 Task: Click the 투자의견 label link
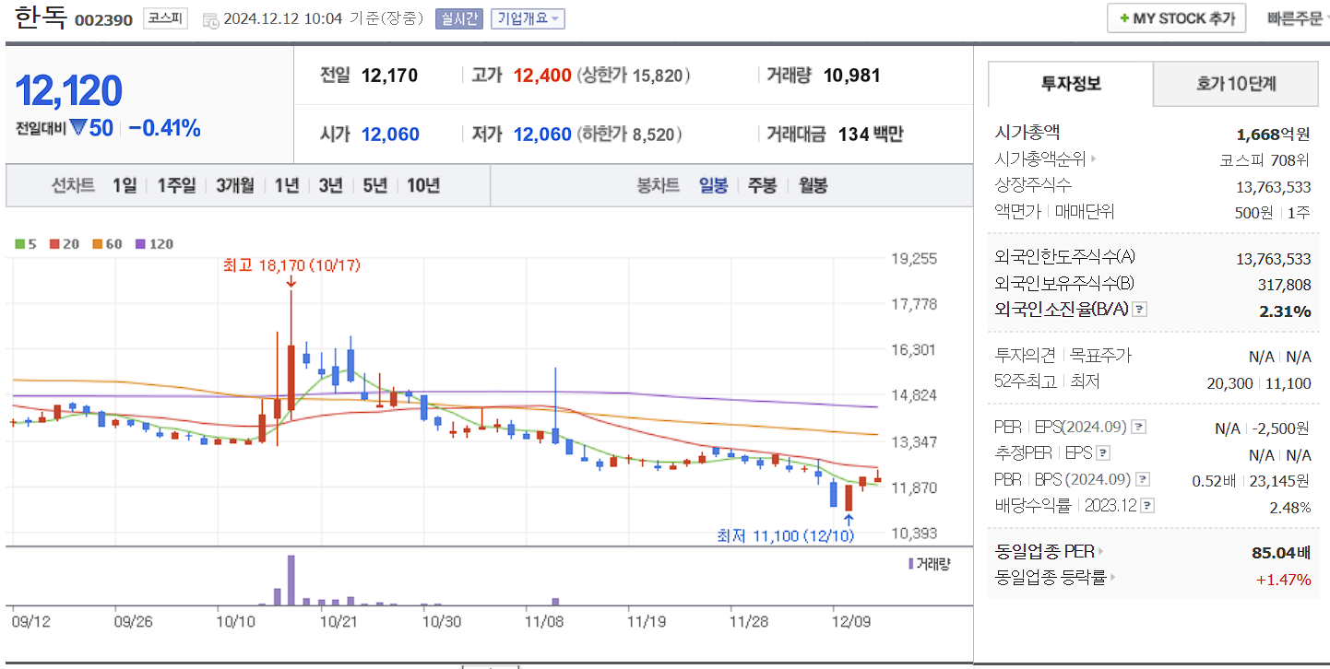tap(1026, 356)
